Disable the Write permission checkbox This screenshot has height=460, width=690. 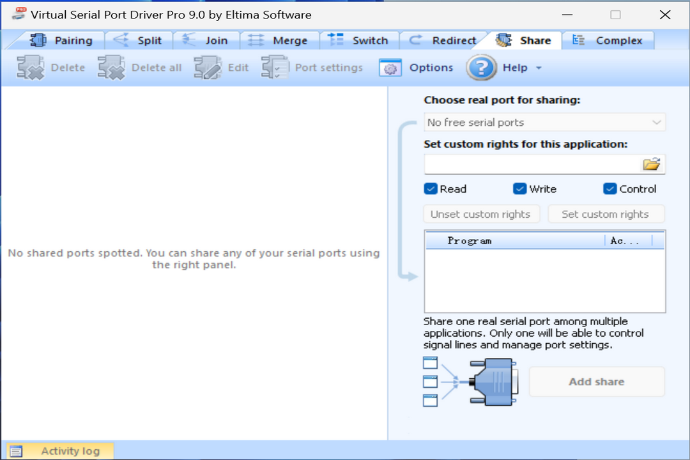click(x=519, y=188)
